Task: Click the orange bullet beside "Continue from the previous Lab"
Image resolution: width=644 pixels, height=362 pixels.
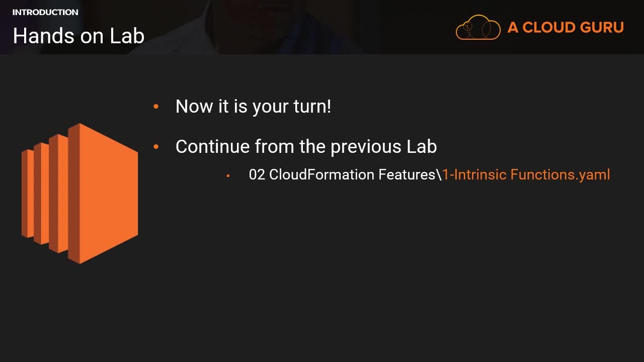Action: [x=156, y=147]
